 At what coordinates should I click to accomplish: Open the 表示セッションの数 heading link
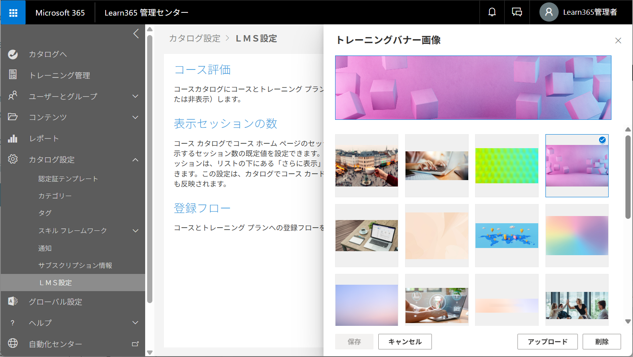(x=226, y=123)
